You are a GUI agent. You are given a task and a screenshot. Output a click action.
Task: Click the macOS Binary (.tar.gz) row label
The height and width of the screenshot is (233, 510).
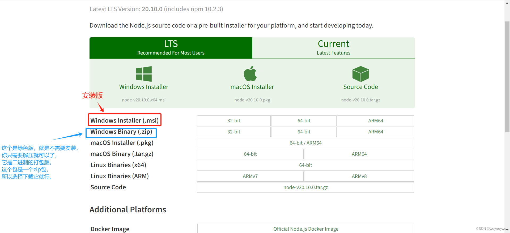pyautogui.click(x=122, y=154)
